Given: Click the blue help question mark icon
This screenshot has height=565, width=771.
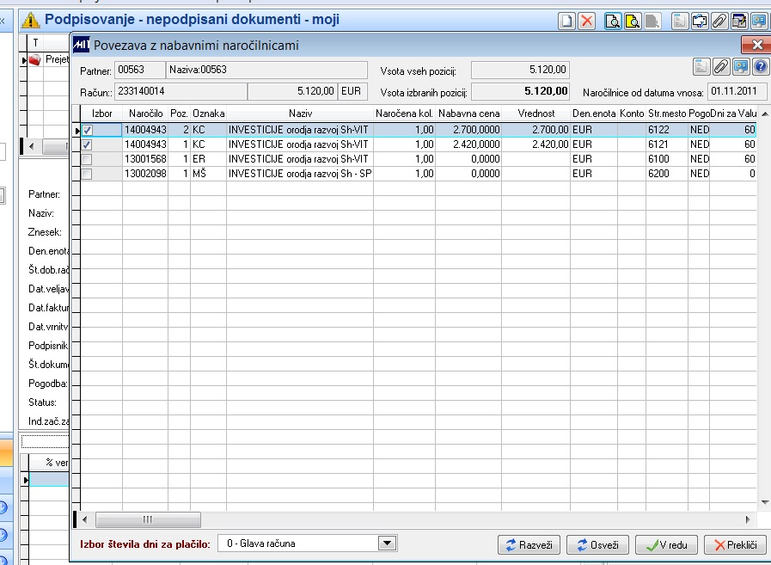Looking at the screenshot, I should tap(760, 67).
